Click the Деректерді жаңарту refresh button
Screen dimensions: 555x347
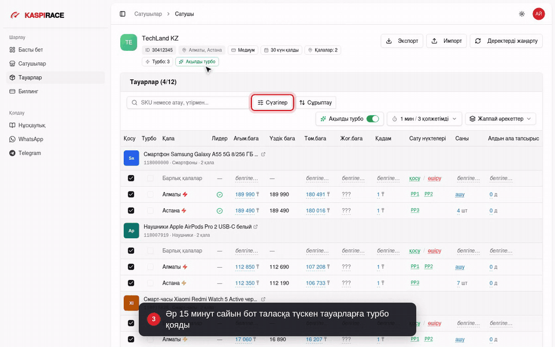click(506, 40)
